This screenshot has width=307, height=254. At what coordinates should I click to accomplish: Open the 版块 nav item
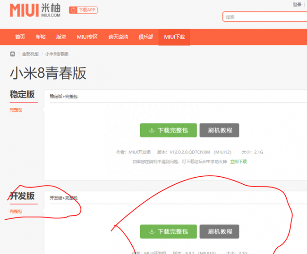(x=61, y=37)
